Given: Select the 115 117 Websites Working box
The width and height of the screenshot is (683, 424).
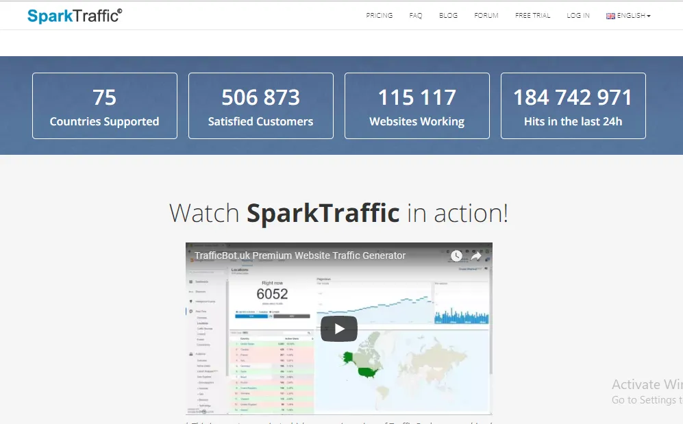Looking at the screenshot, I should 417,105.
